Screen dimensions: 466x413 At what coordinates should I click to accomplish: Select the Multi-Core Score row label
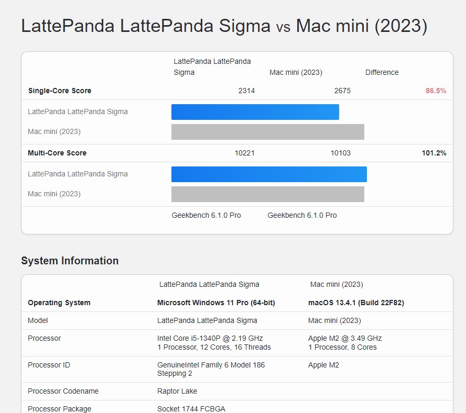(57, 153)
